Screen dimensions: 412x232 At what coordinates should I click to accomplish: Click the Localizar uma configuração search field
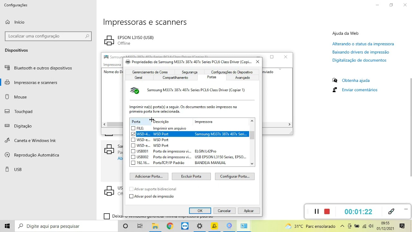48,36
